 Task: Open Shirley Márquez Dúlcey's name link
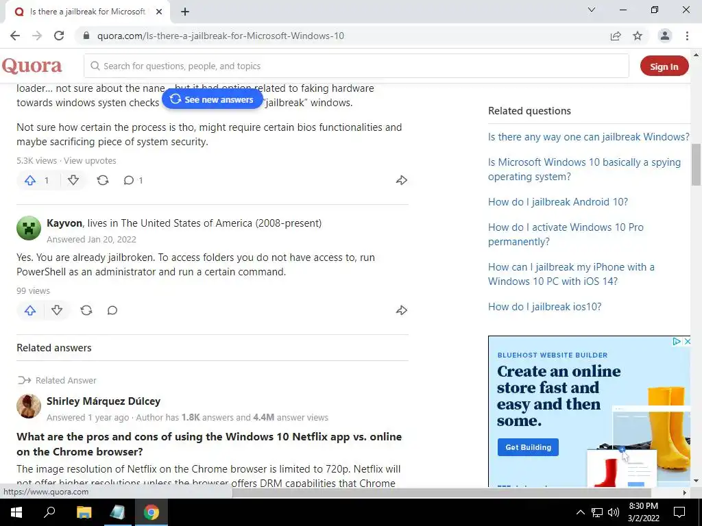click(x=104, y=401)
